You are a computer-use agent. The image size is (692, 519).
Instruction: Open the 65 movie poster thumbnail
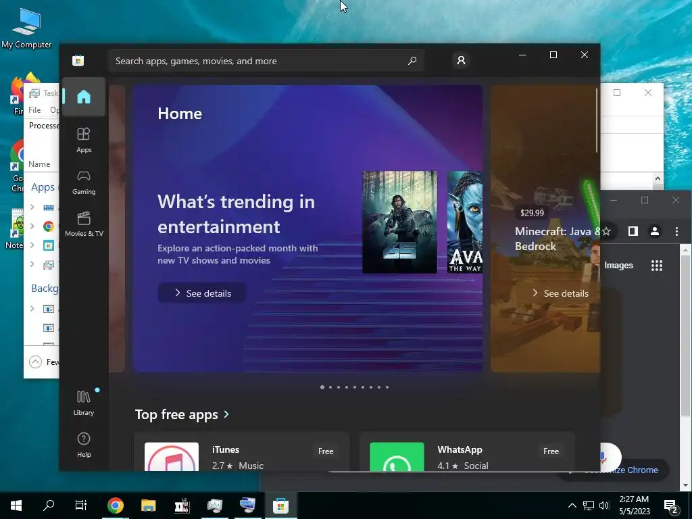point(399,222)
